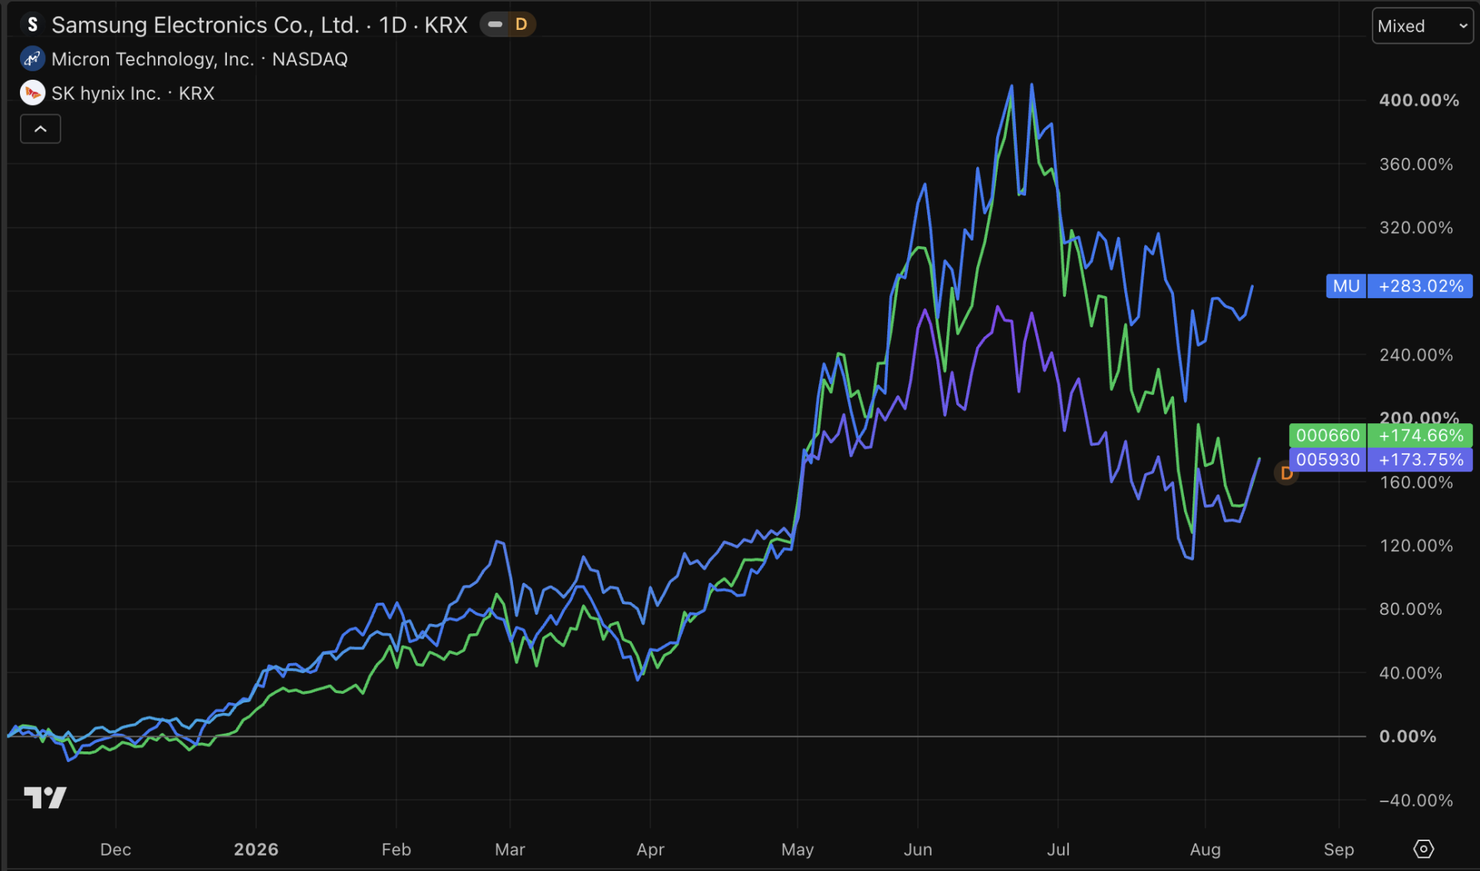The height and width of the screenshot is (871, 1480).
Task: Click the 000660 price label
Action: pos(1327,435)
